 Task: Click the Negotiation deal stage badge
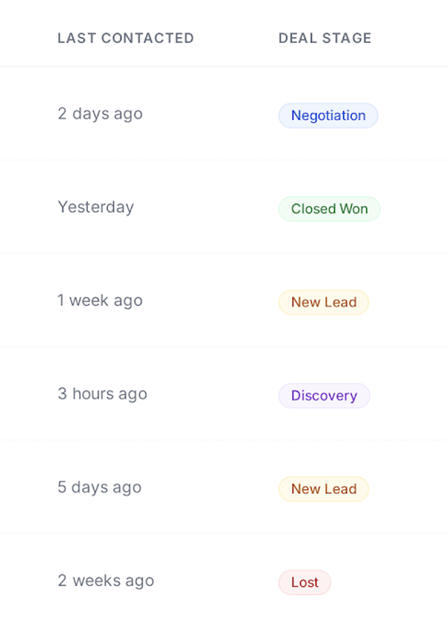[x=328, y=116]
